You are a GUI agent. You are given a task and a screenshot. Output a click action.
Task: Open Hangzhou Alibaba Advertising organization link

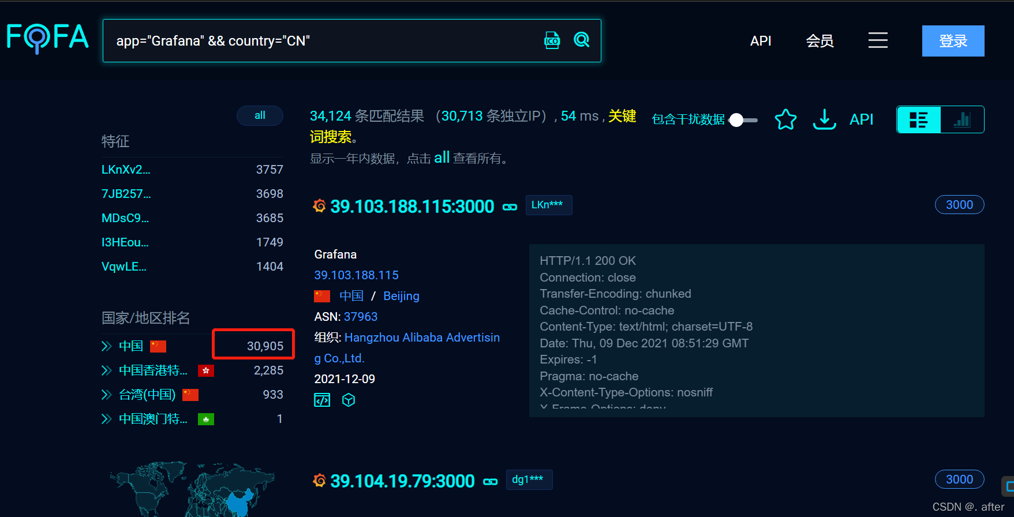[x=407, y=348]
